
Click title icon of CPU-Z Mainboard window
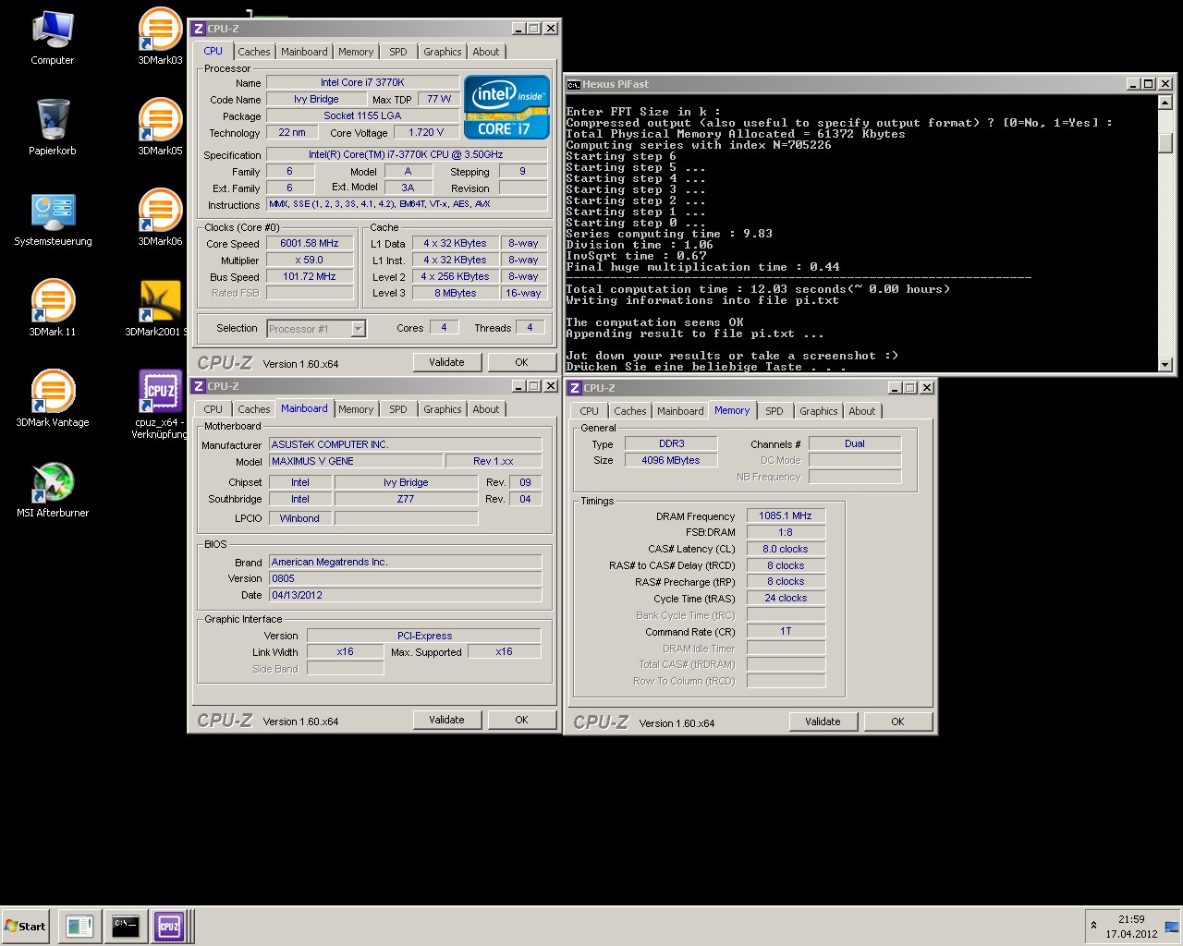tap(199, 386)
